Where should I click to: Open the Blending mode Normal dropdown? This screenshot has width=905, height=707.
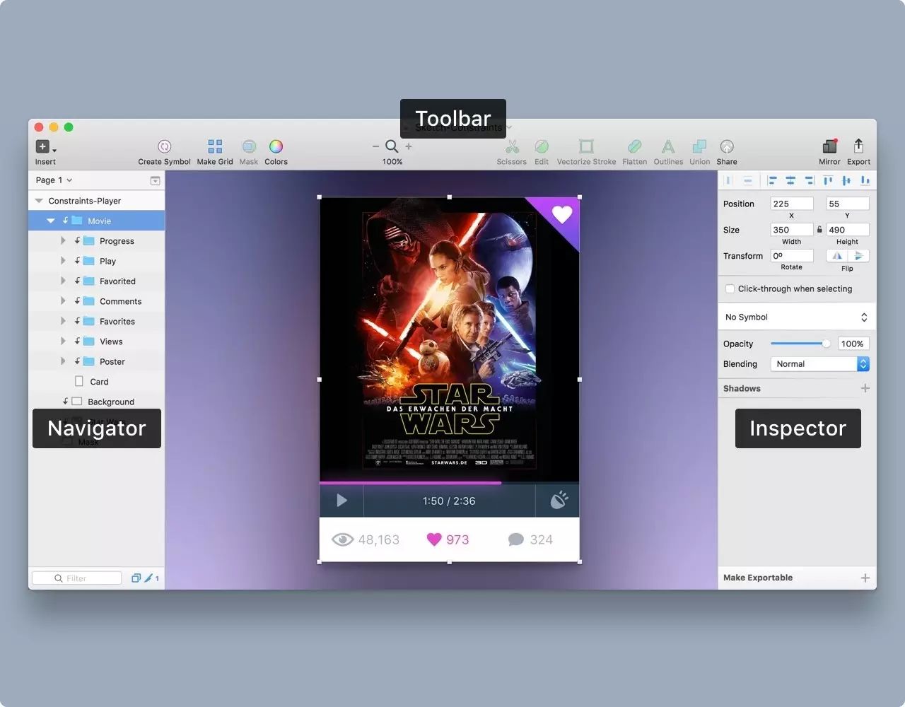pos(819,364)
